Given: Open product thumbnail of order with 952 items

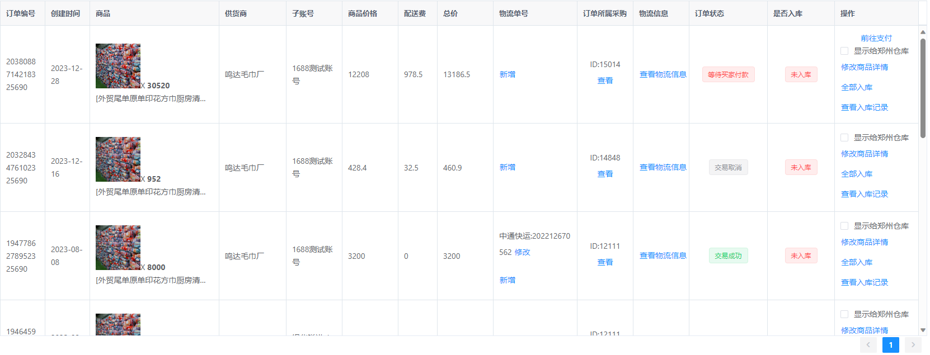Looking at the screenshot, I should tap(118, 159).
